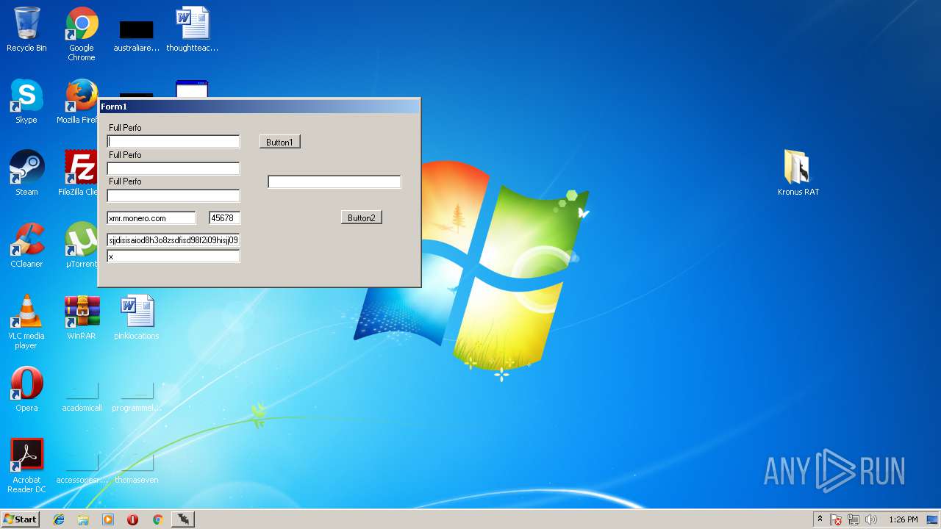
Task: Open the thoughtteac… Word document
Action: (x=192, y=29)
